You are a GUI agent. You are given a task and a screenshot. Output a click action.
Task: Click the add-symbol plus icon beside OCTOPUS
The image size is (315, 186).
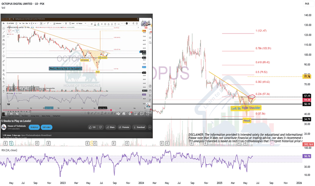tap(17, 23)
